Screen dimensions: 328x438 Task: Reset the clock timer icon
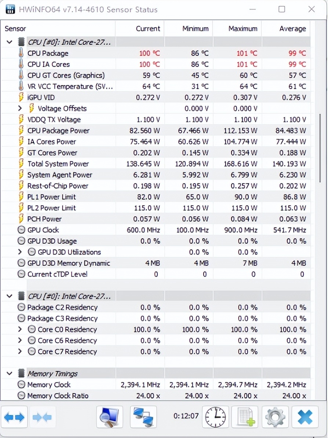(x=216, y=417)
